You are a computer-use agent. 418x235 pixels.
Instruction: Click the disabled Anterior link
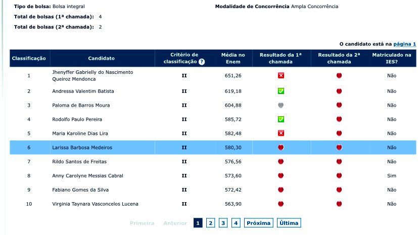coord(175,223)
